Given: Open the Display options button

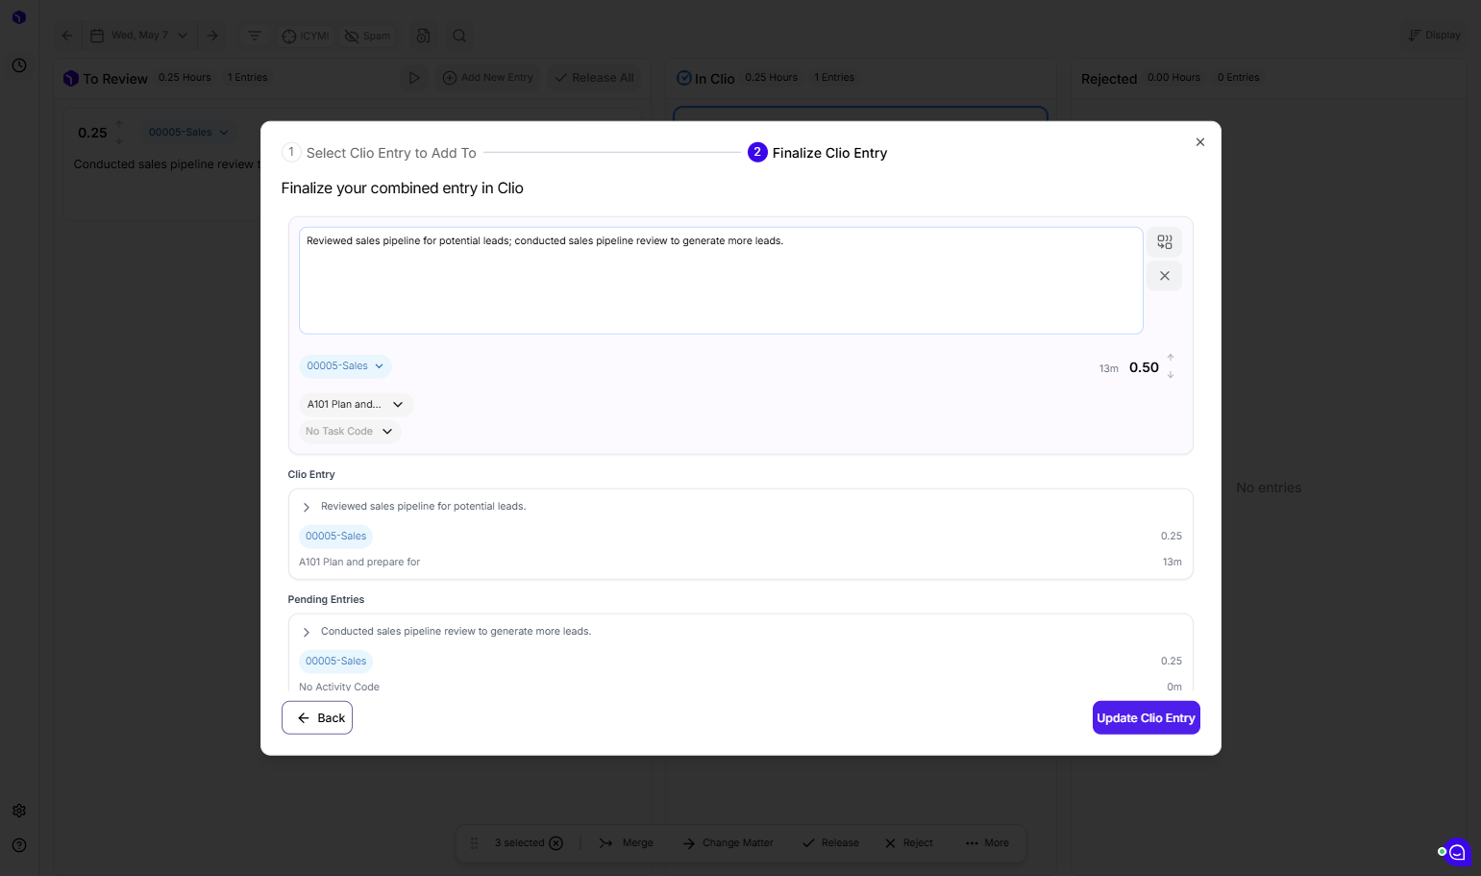Looking at the screenshot, I should pos(1434,36).
